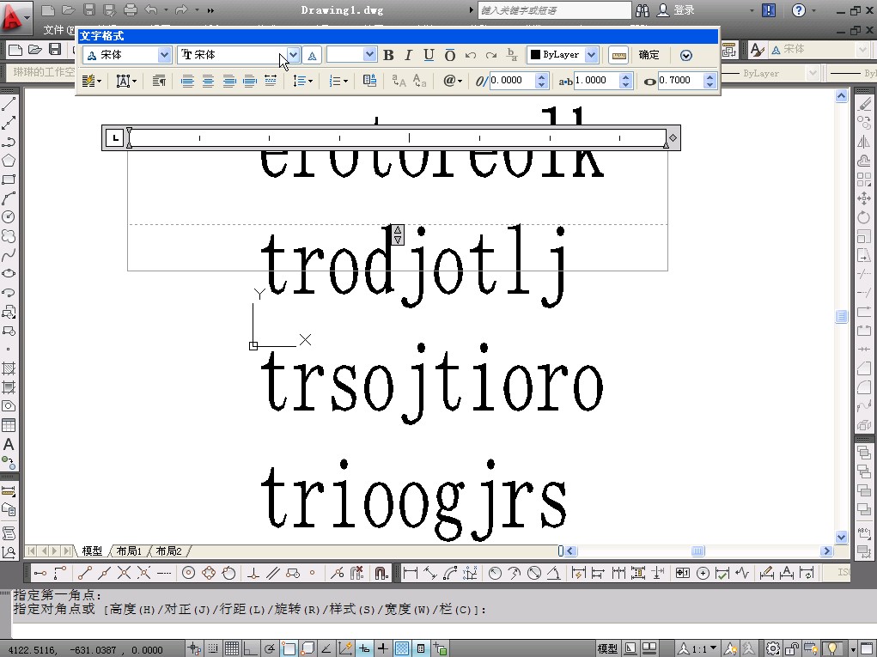Image resolution: width=877 pixels, height=657 pixels.
Task: Toggle underline text formatting
Action: coord(429,55)
